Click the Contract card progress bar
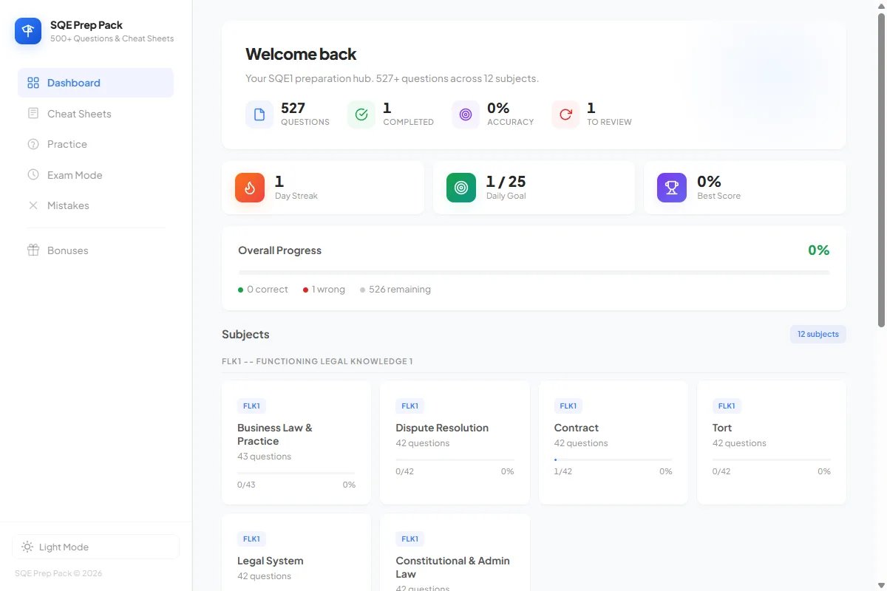Viewport: 887px width, 591px height. [x=614, y=460]
